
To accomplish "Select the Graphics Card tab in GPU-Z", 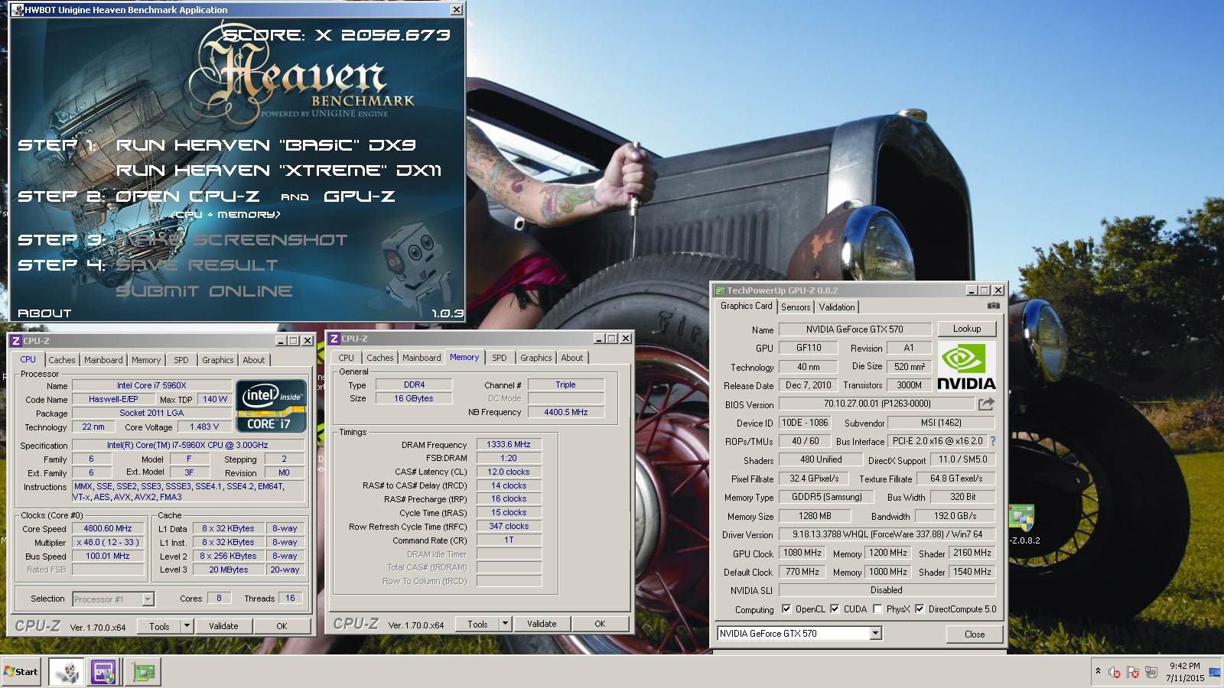I will tap(747, 306).
